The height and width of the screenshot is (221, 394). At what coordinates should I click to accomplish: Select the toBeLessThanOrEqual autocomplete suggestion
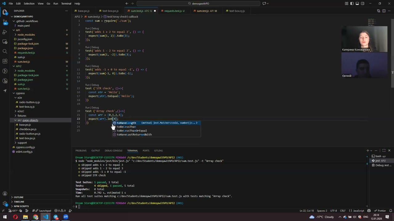pos(156,130)
